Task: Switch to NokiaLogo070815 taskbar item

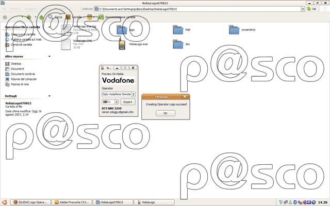Action: tap(113, 202)
